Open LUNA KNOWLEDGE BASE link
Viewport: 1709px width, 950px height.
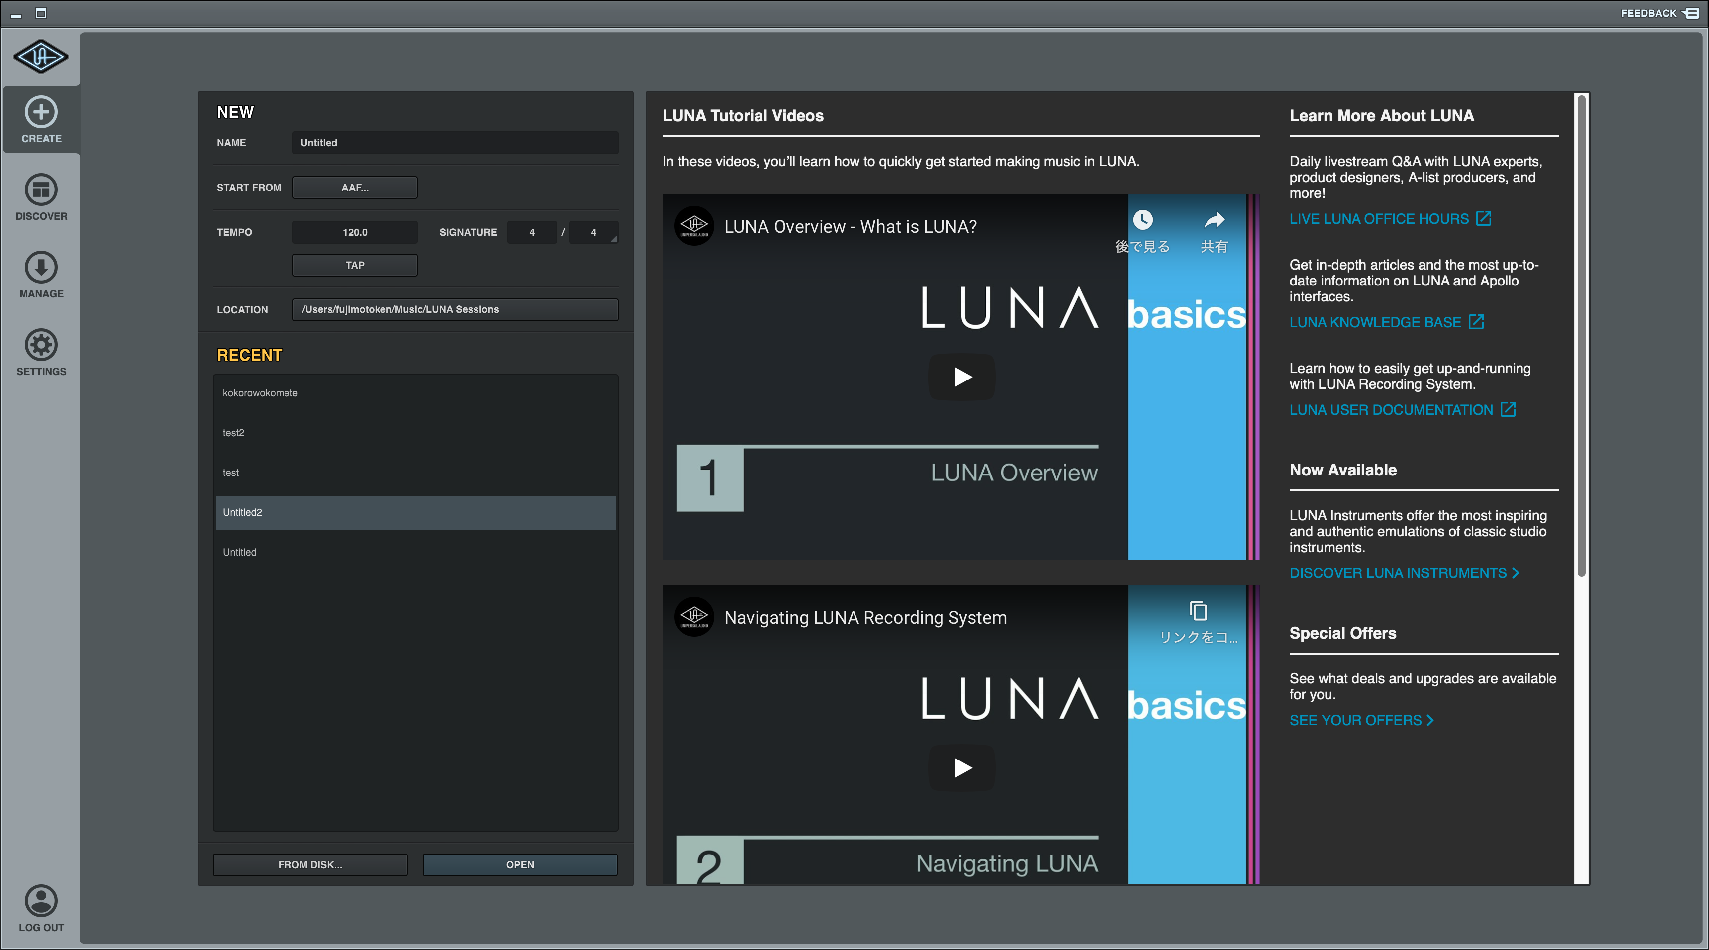pos(1386,322)
